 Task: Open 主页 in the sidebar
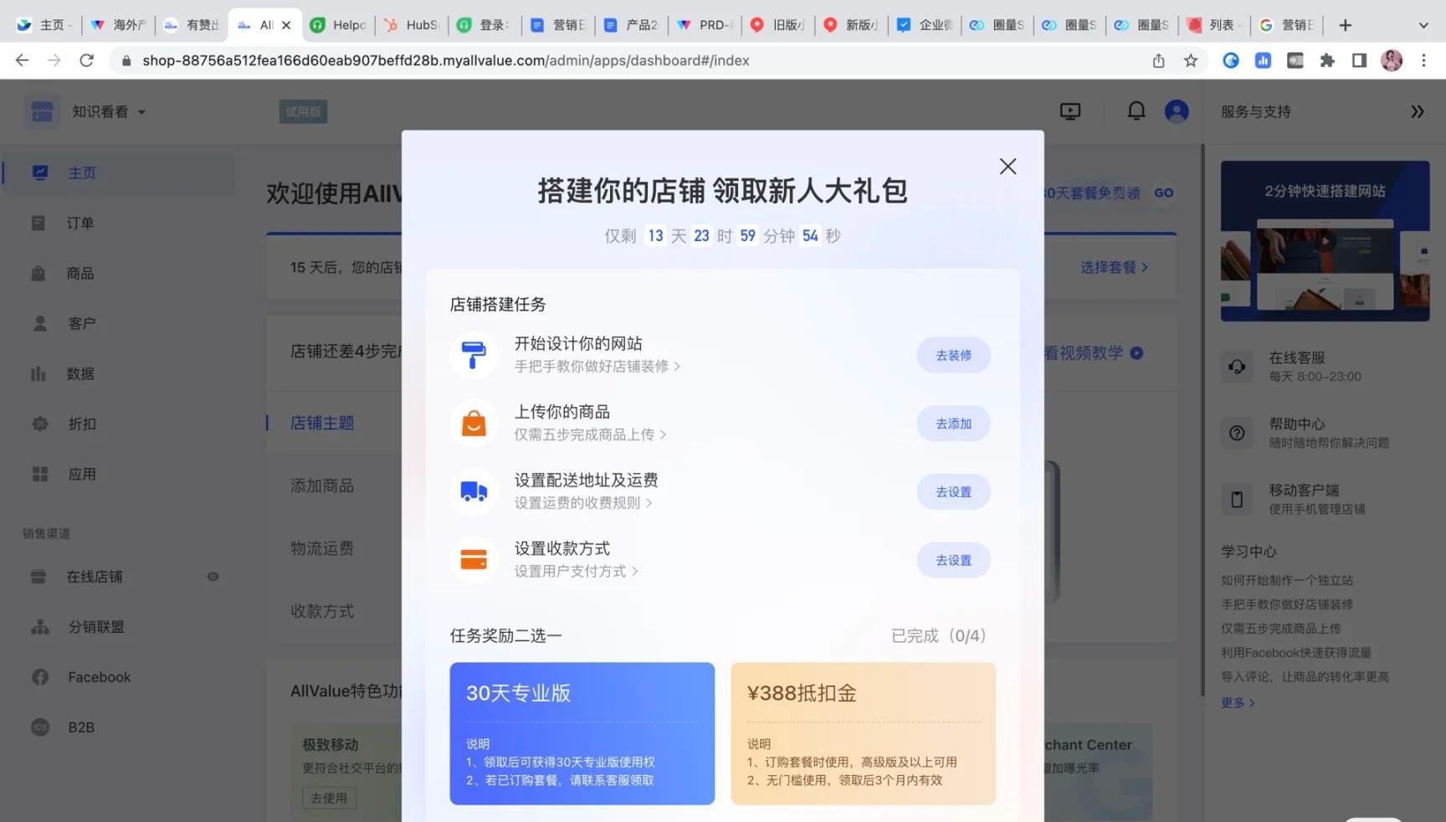[82, 173]
